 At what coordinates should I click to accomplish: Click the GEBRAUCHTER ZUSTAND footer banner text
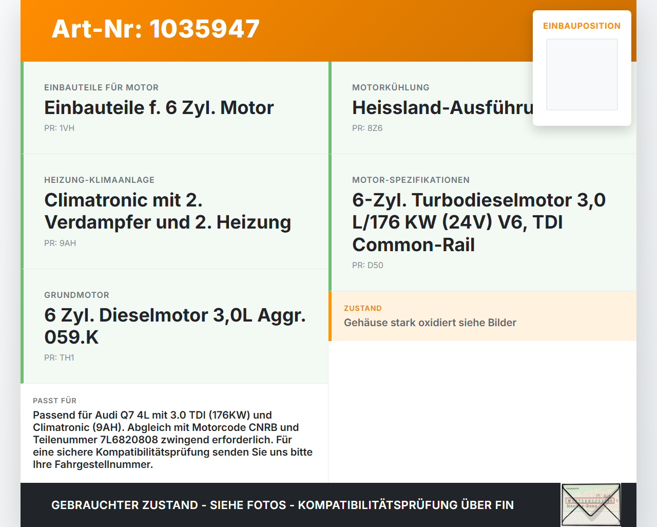282,505
